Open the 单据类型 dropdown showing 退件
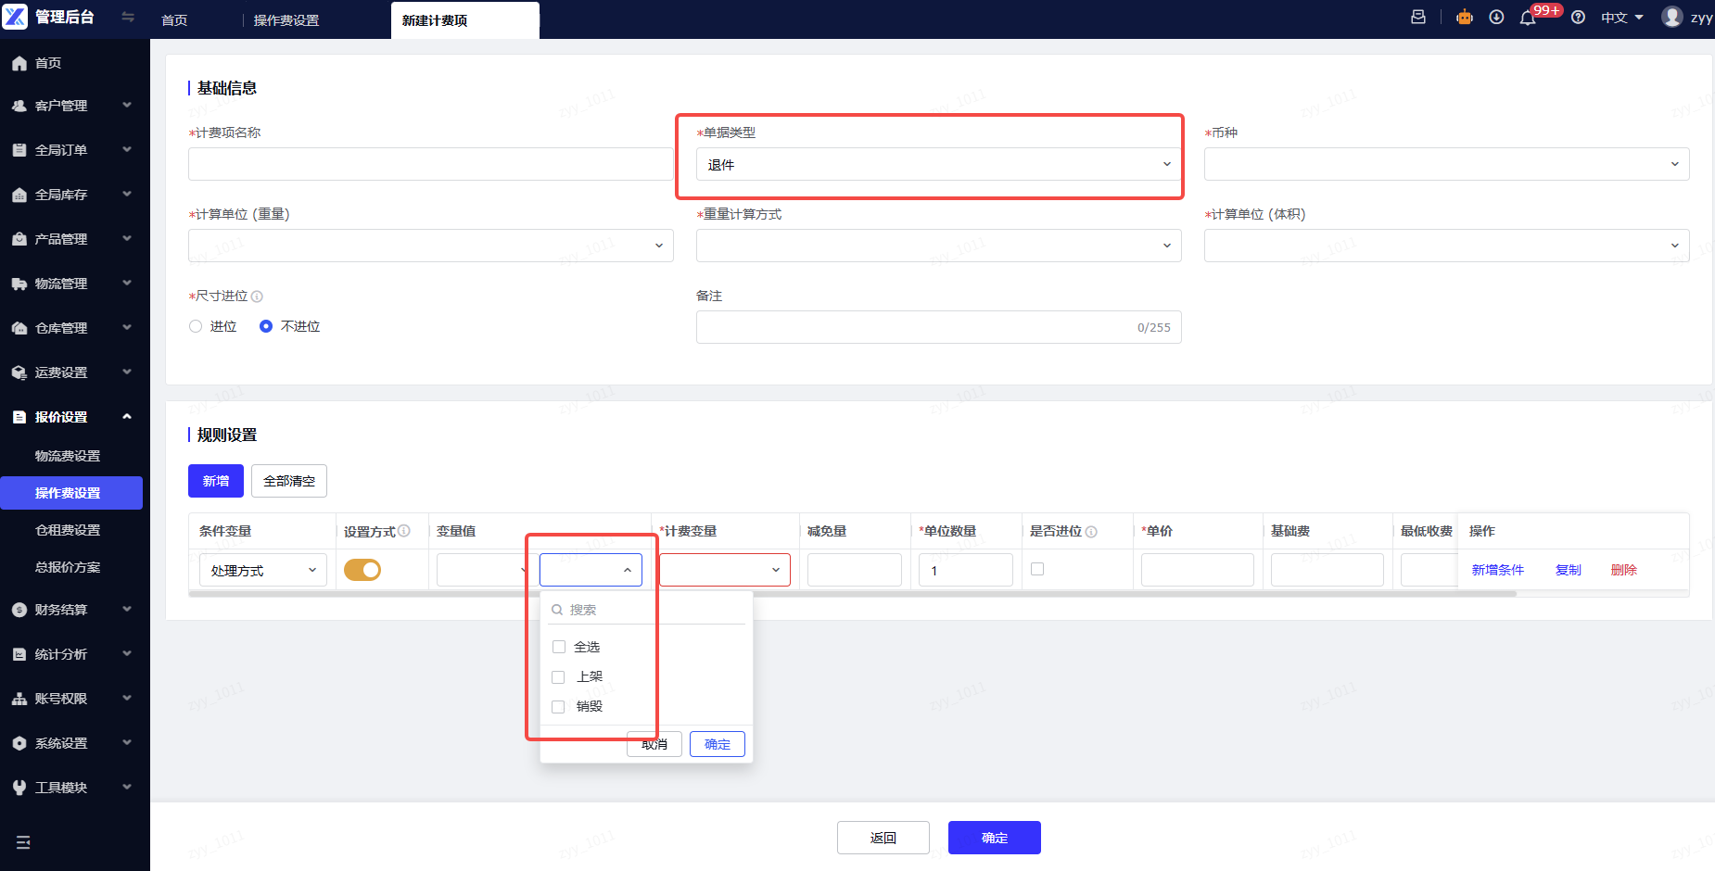This screenshot has height=871, width=1715. 939,164
